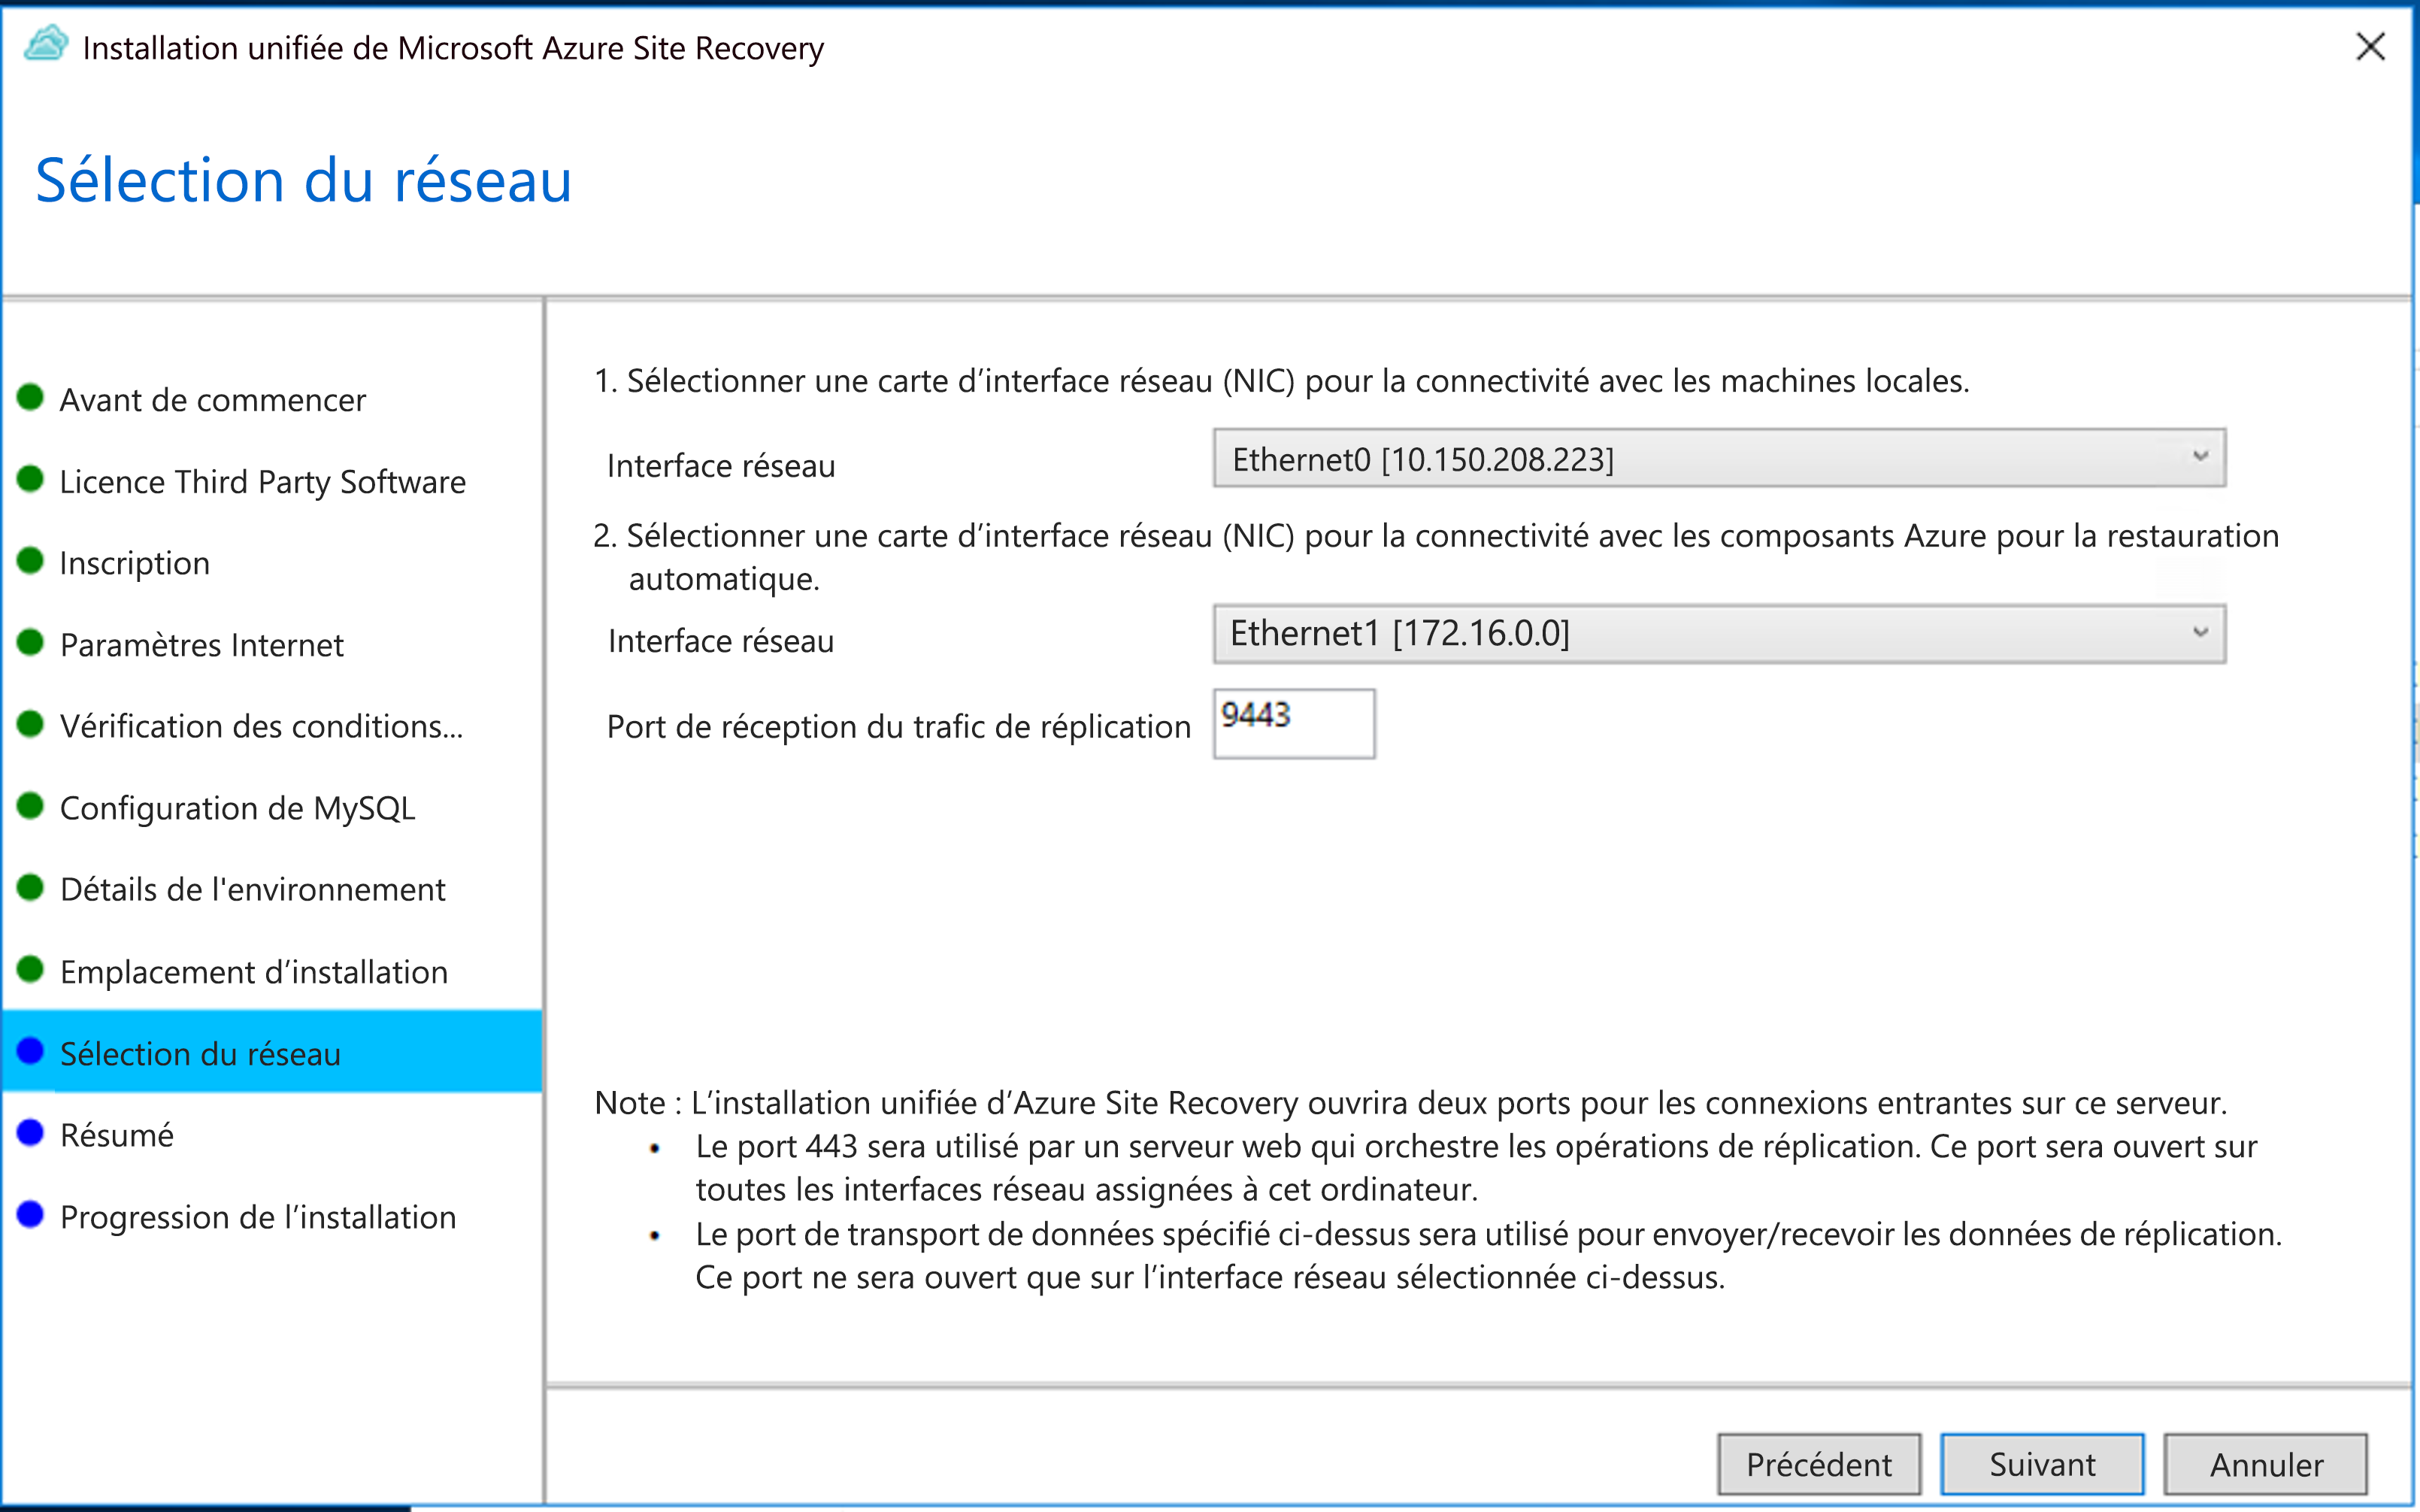Click the replication port field showing 9443

point(1295,723)
